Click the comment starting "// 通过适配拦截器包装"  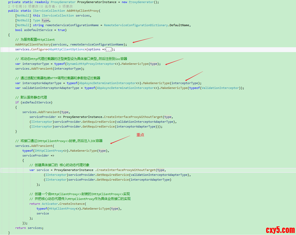(58, 78)
